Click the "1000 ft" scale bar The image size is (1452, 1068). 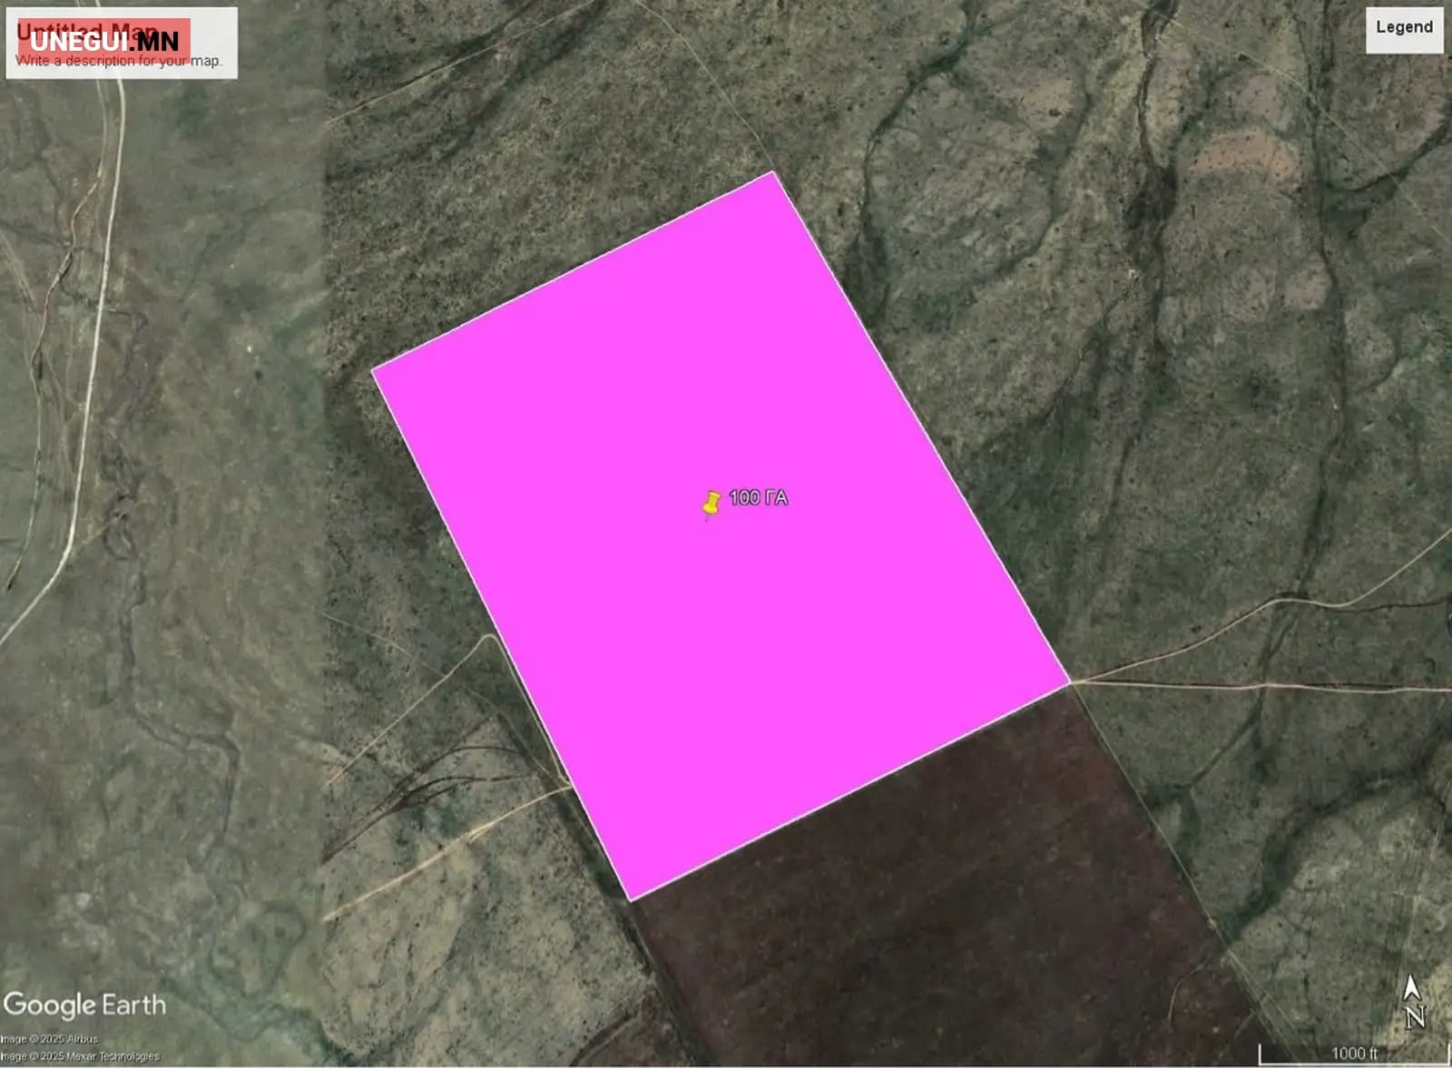click(x=1353, y=1053)
